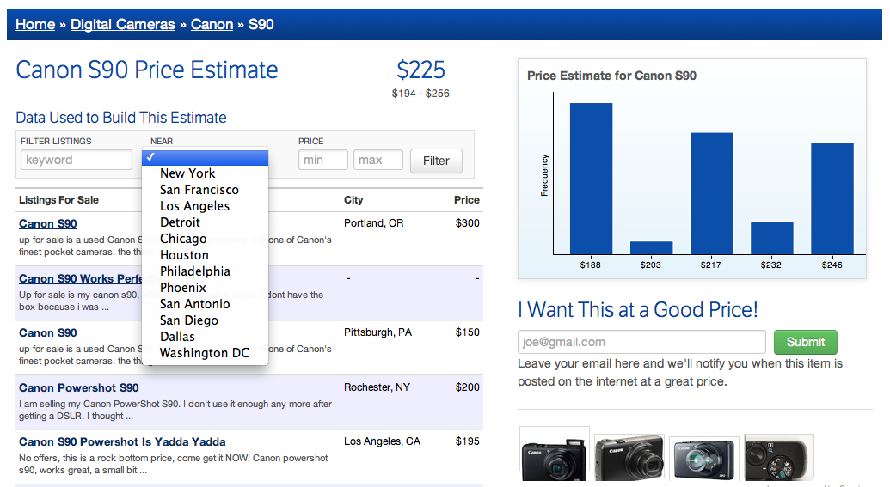This screenshot has height=487, width=890.
Task: Choose Philadelphia from the Near options
Action: 194,271
